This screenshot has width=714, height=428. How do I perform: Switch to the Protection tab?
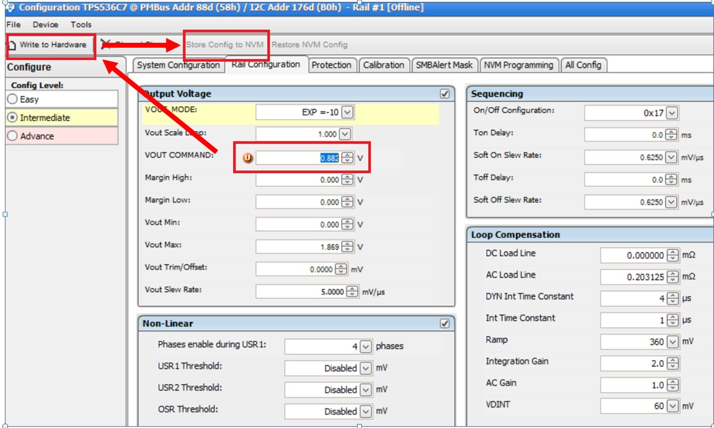coord(331,65)
